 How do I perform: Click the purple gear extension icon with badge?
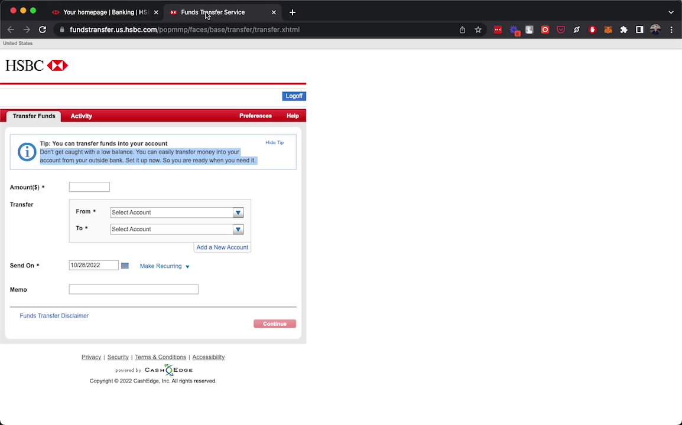[x=514, y=30]
